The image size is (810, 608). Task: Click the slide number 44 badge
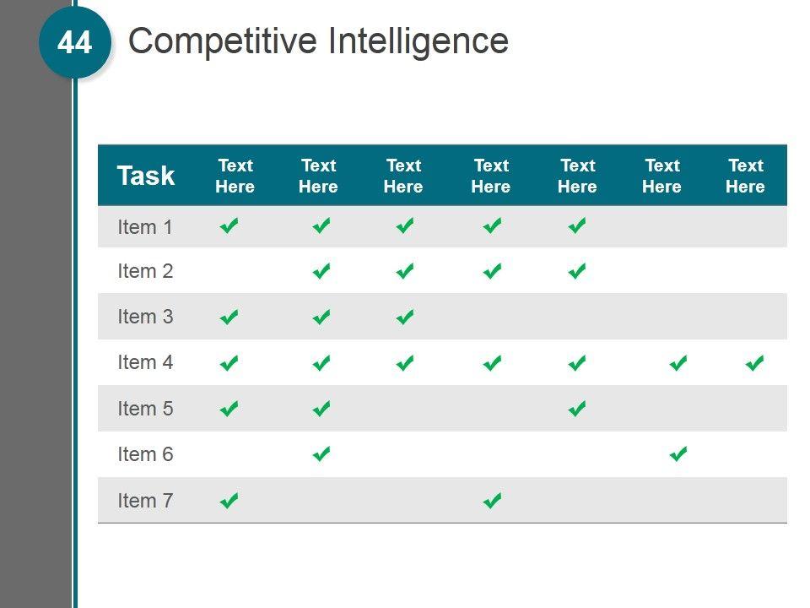75,42
